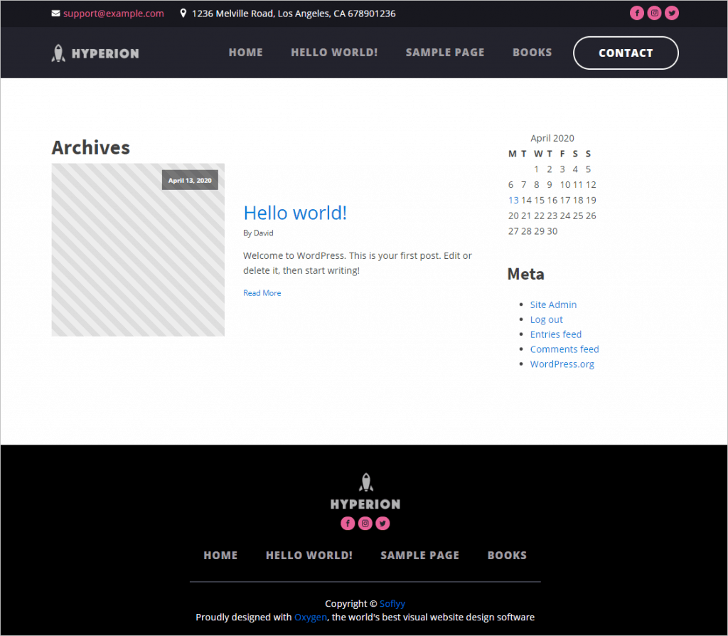Navigate to SAMPLE PAGE in the header menu
Screen dimensions: 728x636
pyautogui.click(x=445, y=52)
